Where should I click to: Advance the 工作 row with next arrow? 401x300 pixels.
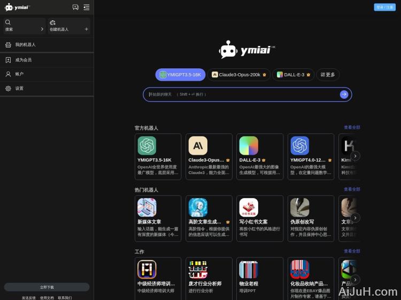click(355, 280)
